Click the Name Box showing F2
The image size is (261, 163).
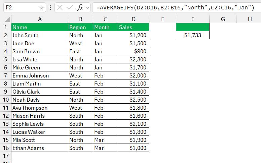[25, 7]
